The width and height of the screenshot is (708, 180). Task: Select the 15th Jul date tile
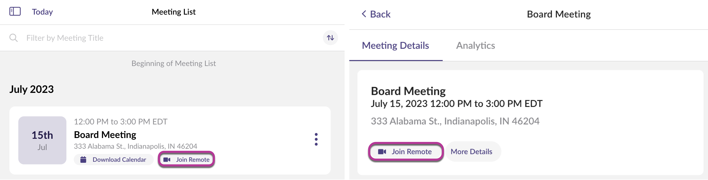coord(42,141)
